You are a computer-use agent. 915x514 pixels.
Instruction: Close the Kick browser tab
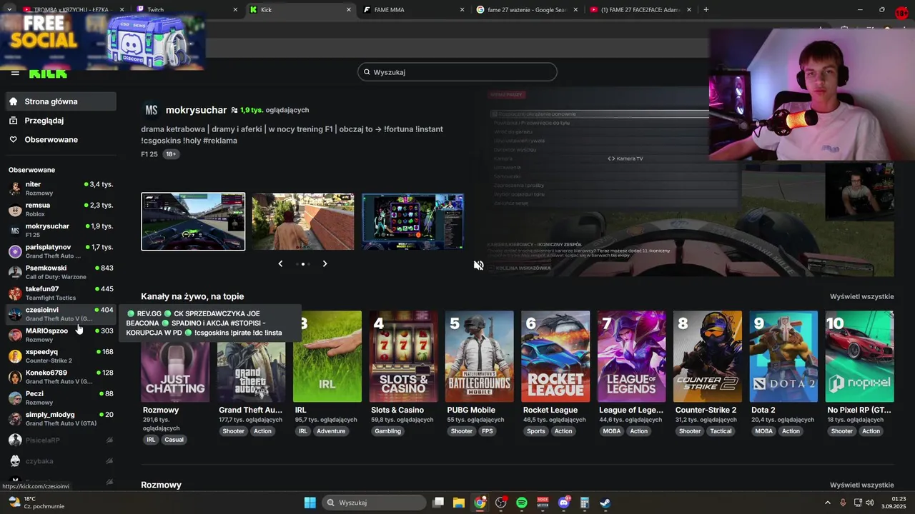[x=349, y=10]
